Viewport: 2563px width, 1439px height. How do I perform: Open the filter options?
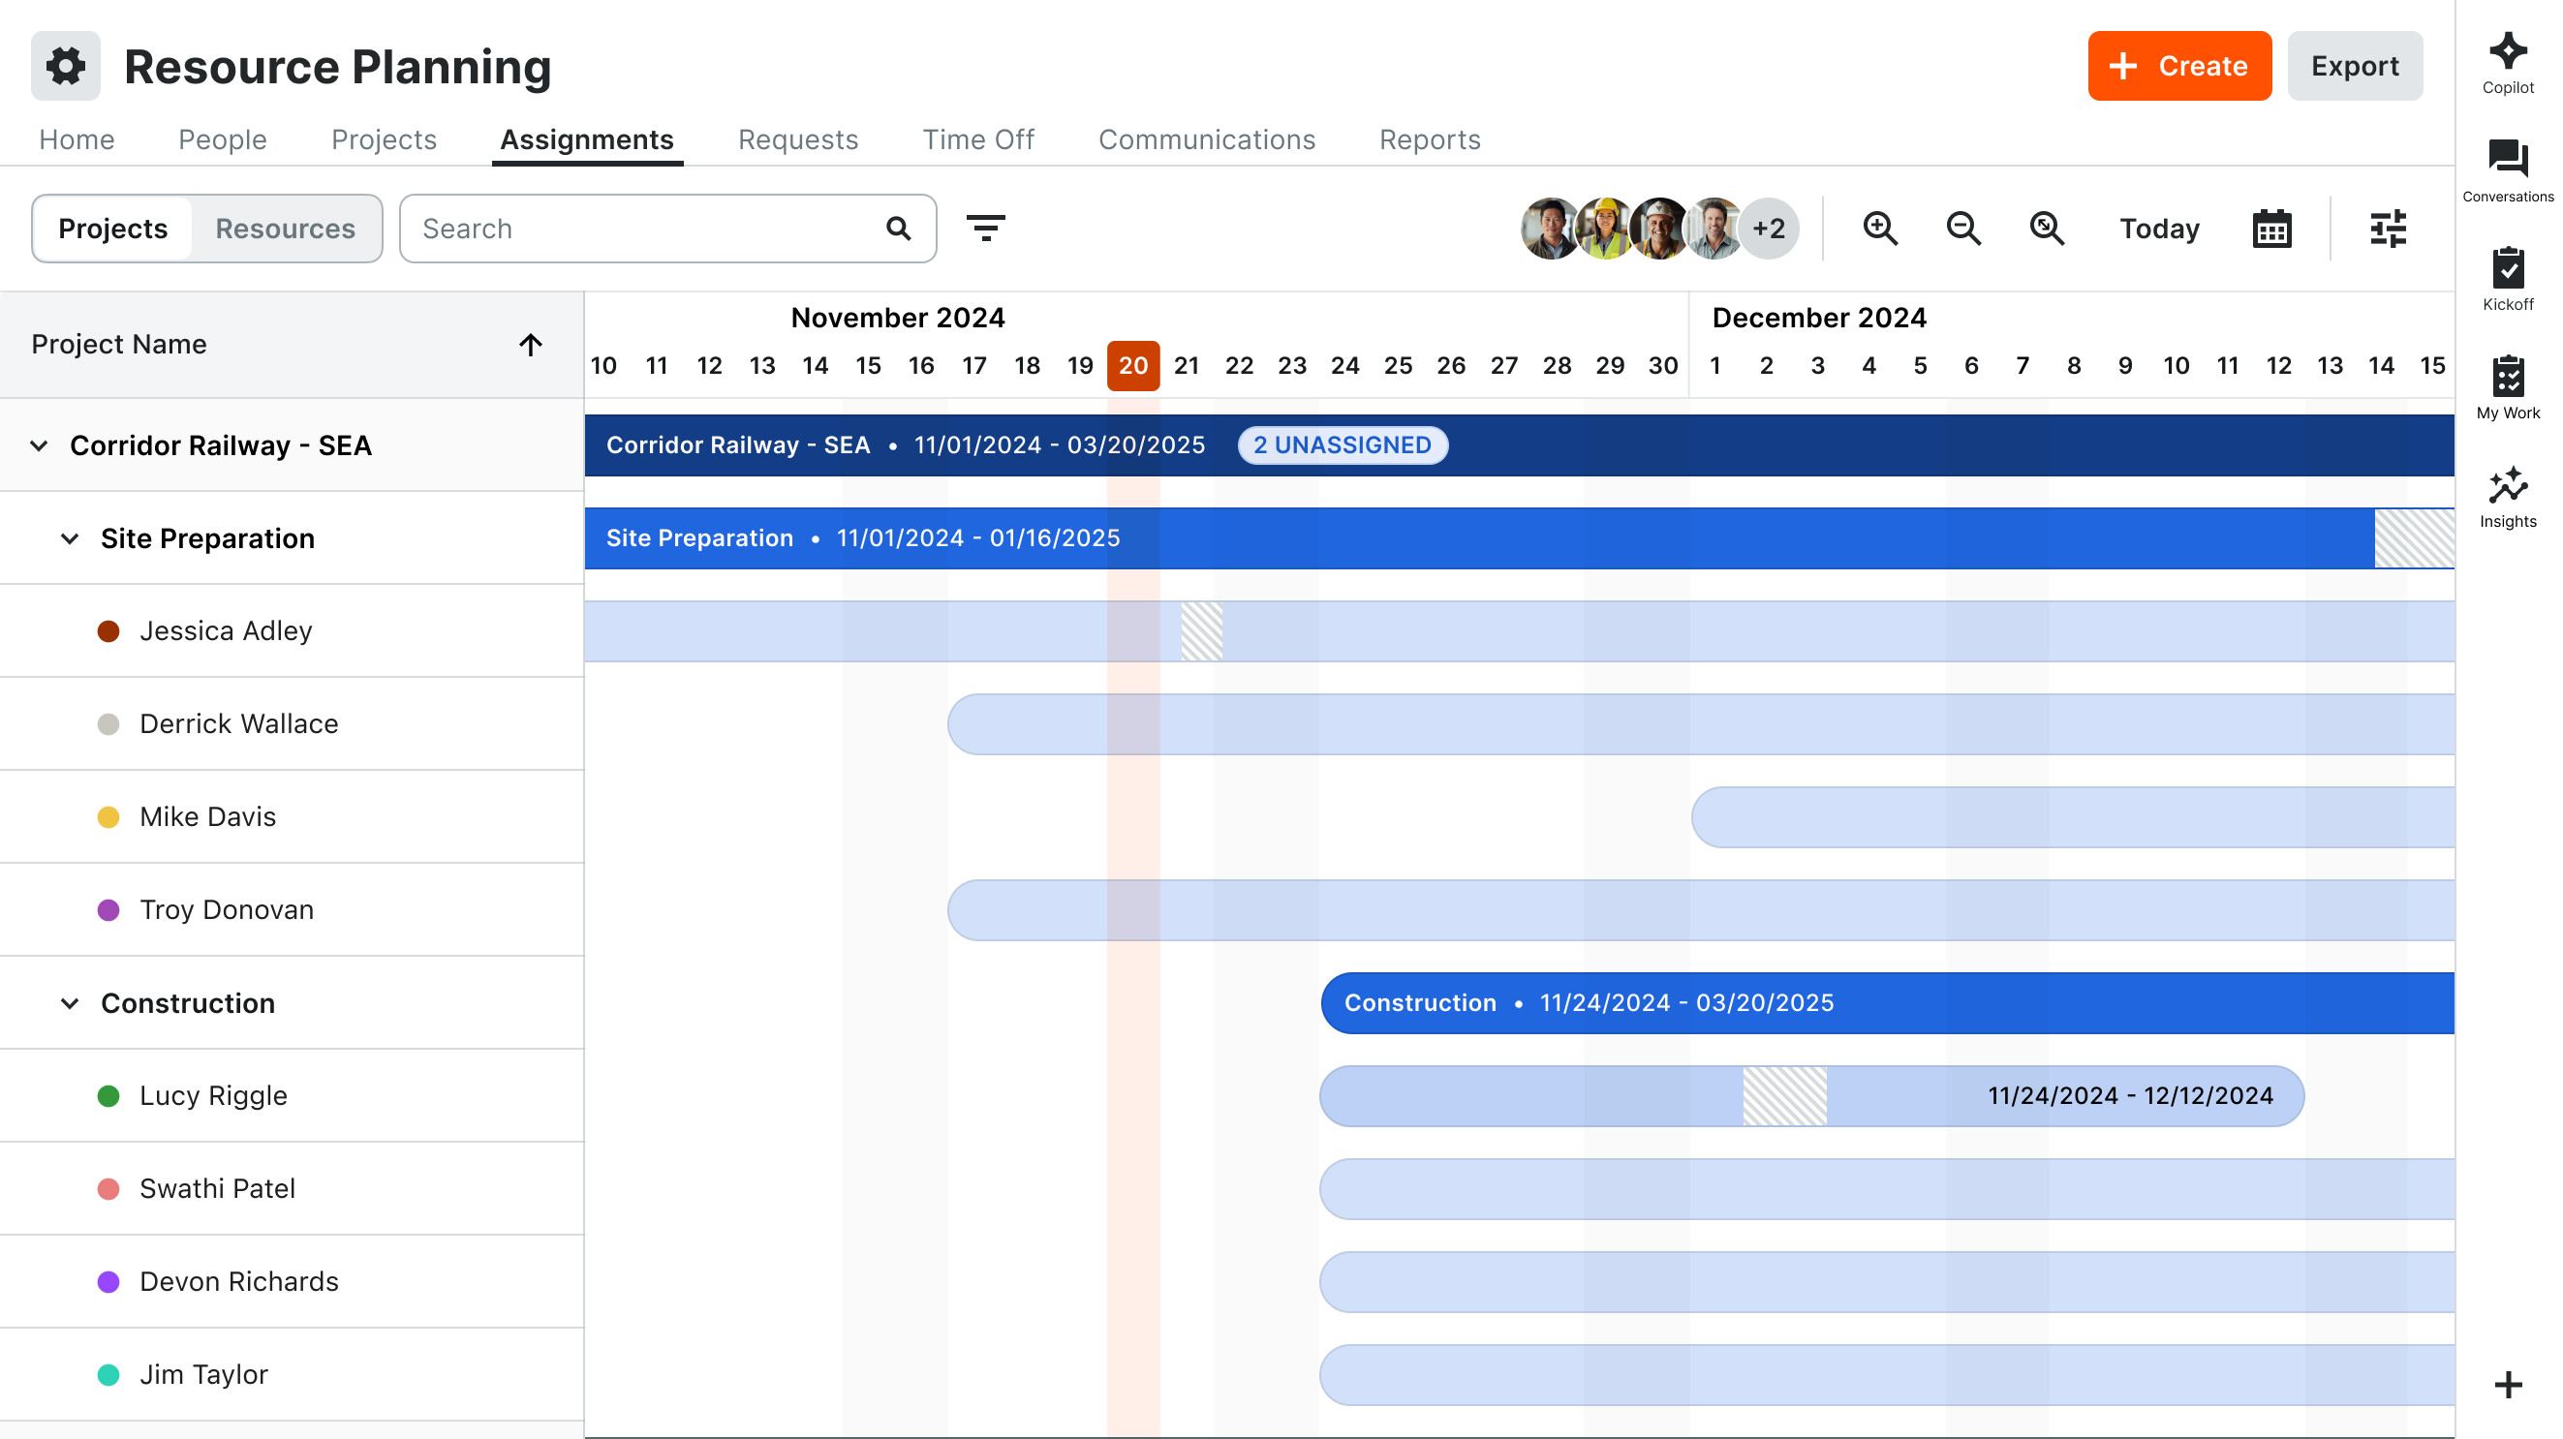987,228
